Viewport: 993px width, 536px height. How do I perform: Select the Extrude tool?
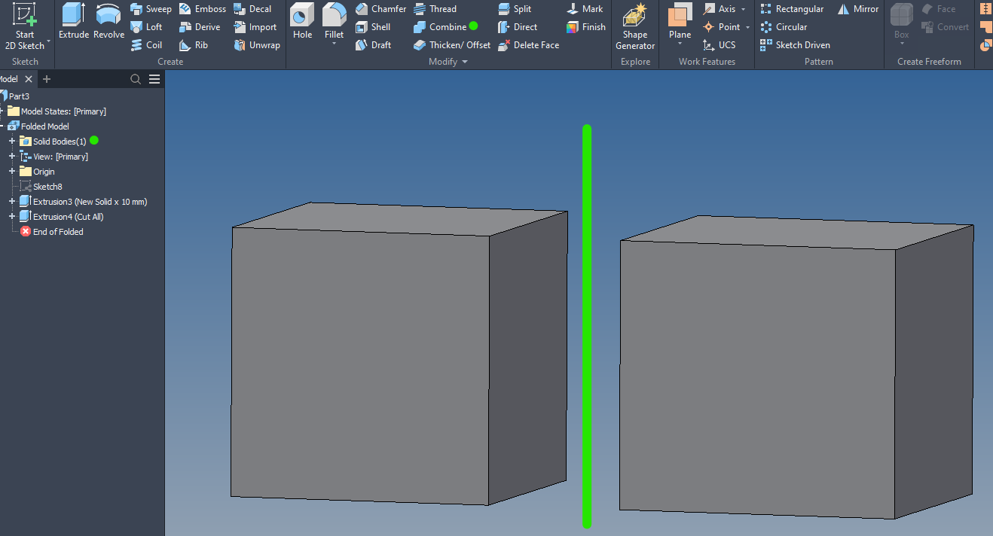[x=74, y=22]
